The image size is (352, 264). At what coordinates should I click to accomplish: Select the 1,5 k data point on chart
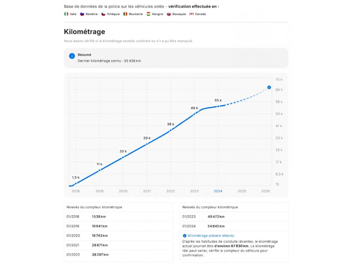(x=76, y=183)
